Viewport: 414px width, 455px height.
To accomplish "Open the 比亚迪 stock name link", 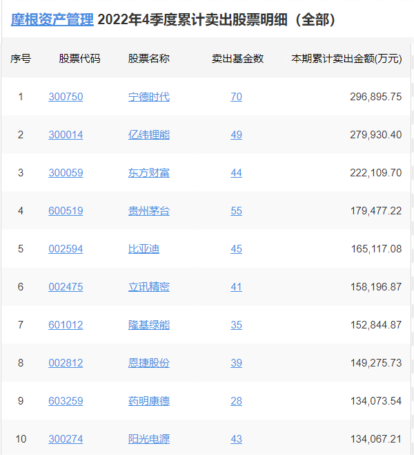I will point(144,249).
